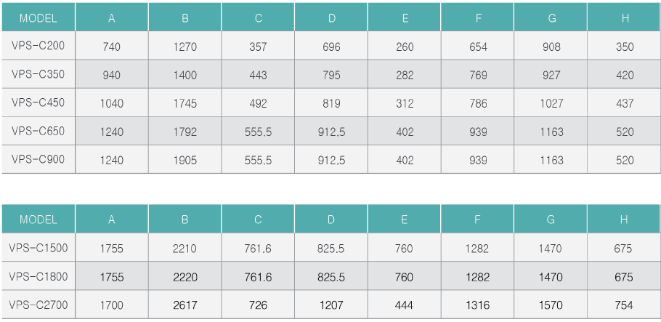Click the 2617 value in the VPS-C2700 row

tap(184, 305)
